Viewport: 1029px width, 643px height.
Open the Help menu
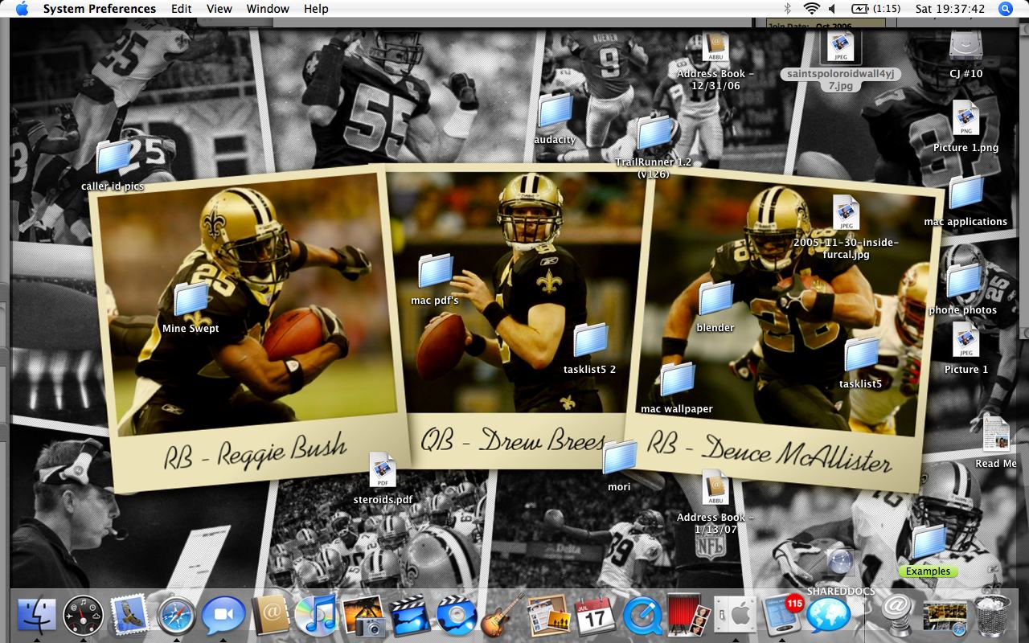(x=316, y=9)
